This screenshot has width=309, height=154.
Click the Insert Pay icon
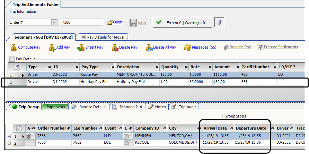(81, 48)
